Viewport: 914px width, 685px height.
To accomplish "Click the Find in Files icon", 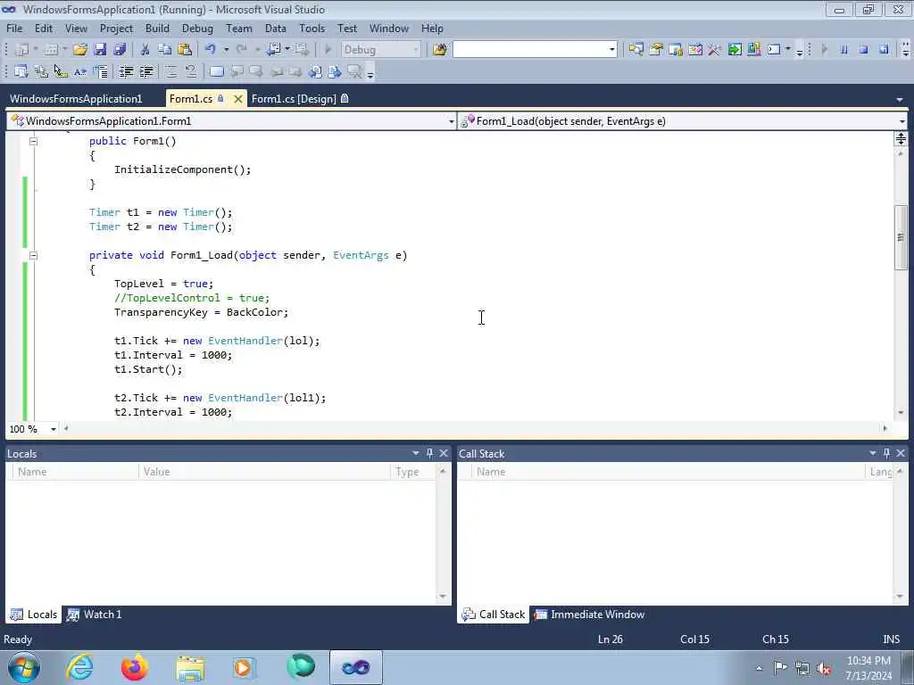I will click(439, 50).
